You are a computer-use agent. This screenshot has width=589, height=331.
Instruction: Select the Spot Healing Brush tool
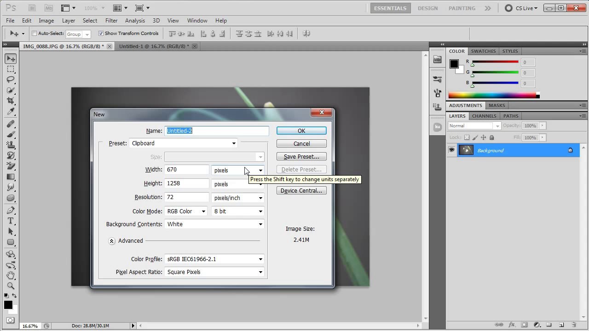click(11, 124)
